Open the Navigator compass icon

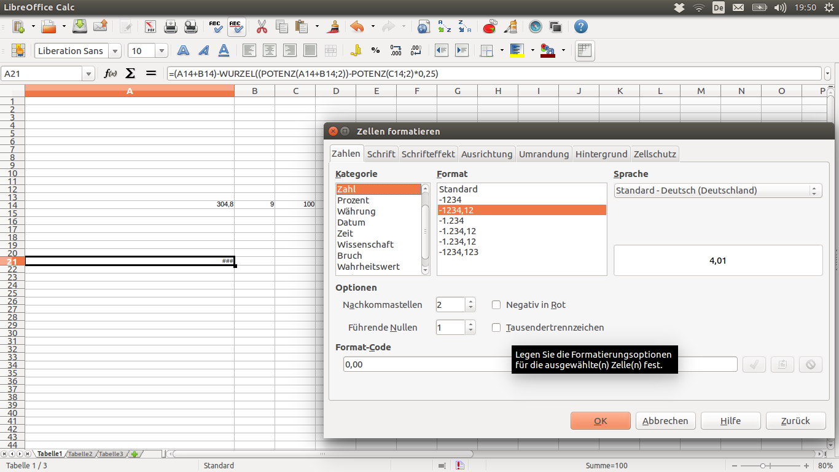point(536,27)
